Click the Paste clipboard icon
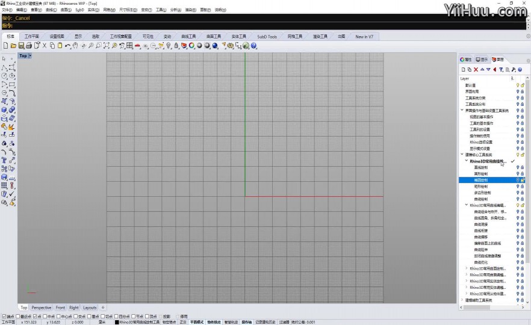 point(60,46)
